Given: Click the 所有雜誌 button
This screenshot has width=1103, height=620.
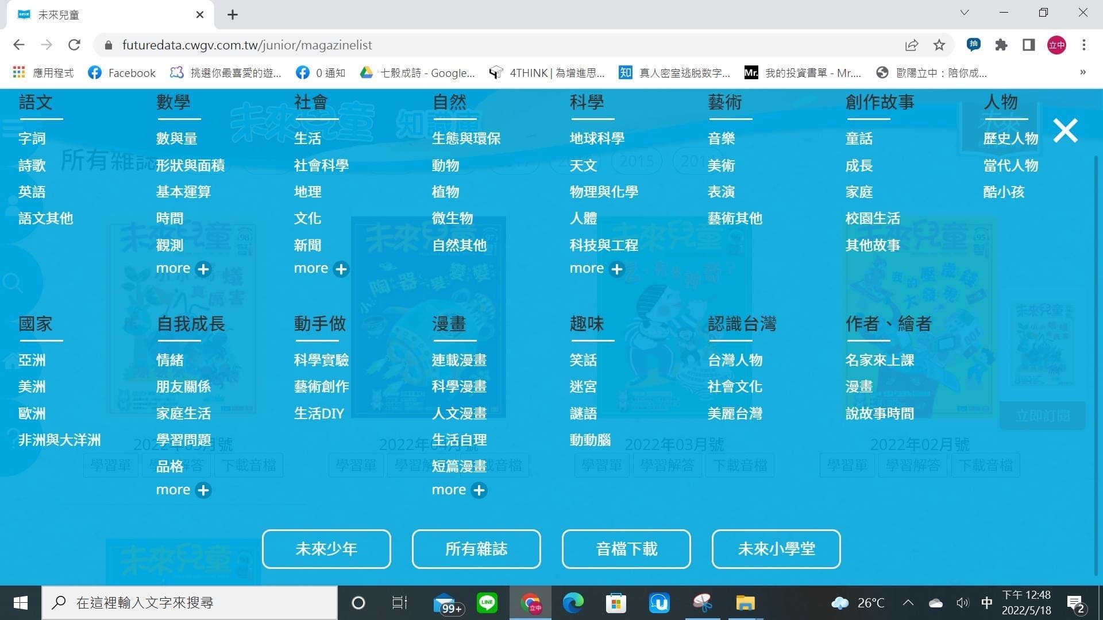Looking at the screenshot, I should click(476, 549).
